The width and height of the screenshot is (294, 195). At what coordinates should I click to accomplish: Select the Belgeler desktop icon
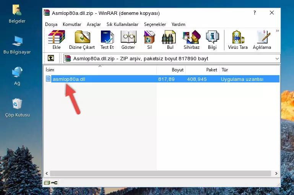tap(17, 14)
